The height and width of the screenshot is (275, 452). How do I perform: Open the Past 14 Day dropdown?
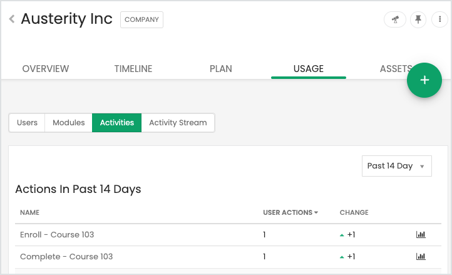397,166
